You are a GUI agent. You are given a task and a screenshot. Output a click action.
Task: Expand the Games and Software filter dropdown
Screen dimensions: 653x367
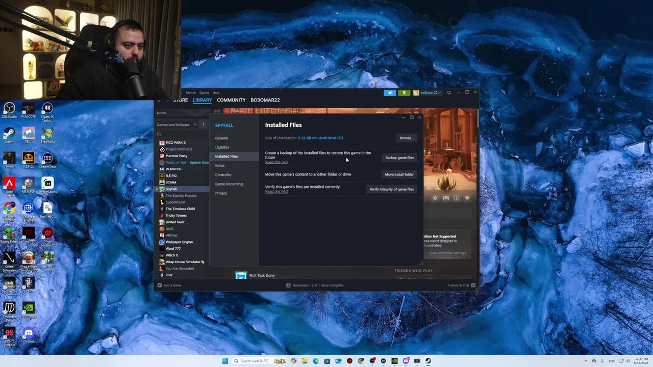(177, 124)
